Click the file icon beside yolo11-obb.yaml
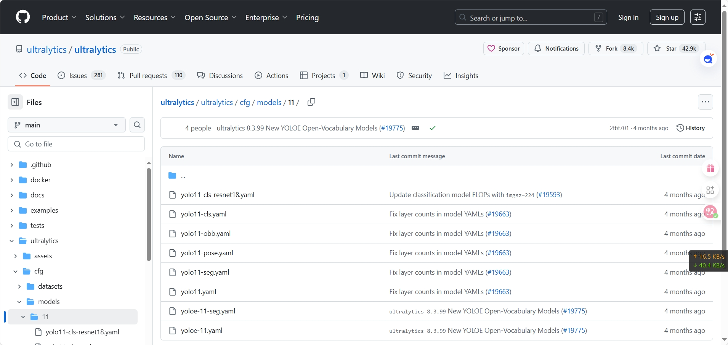 tap(172, 234)
